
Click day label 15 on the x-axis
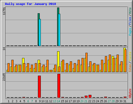(x=62, y=101)
